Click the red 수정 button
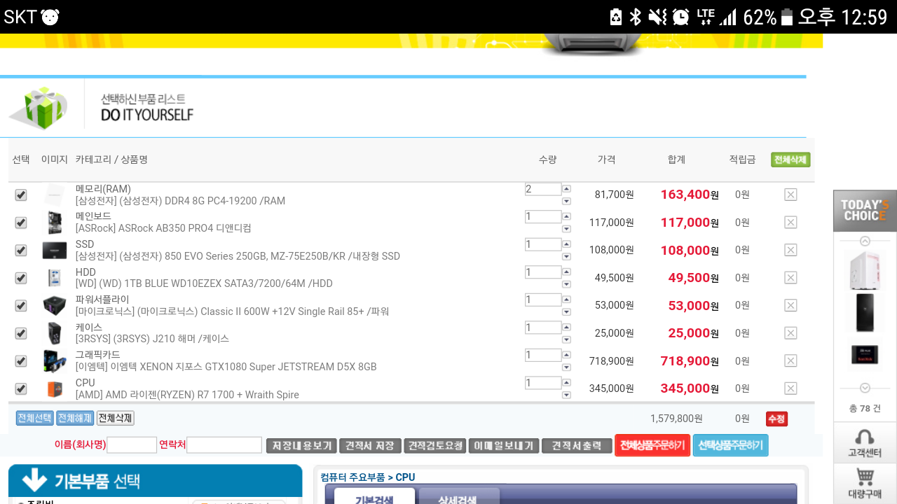Viewport: 897px width, 504px height. tap(776, 419)
